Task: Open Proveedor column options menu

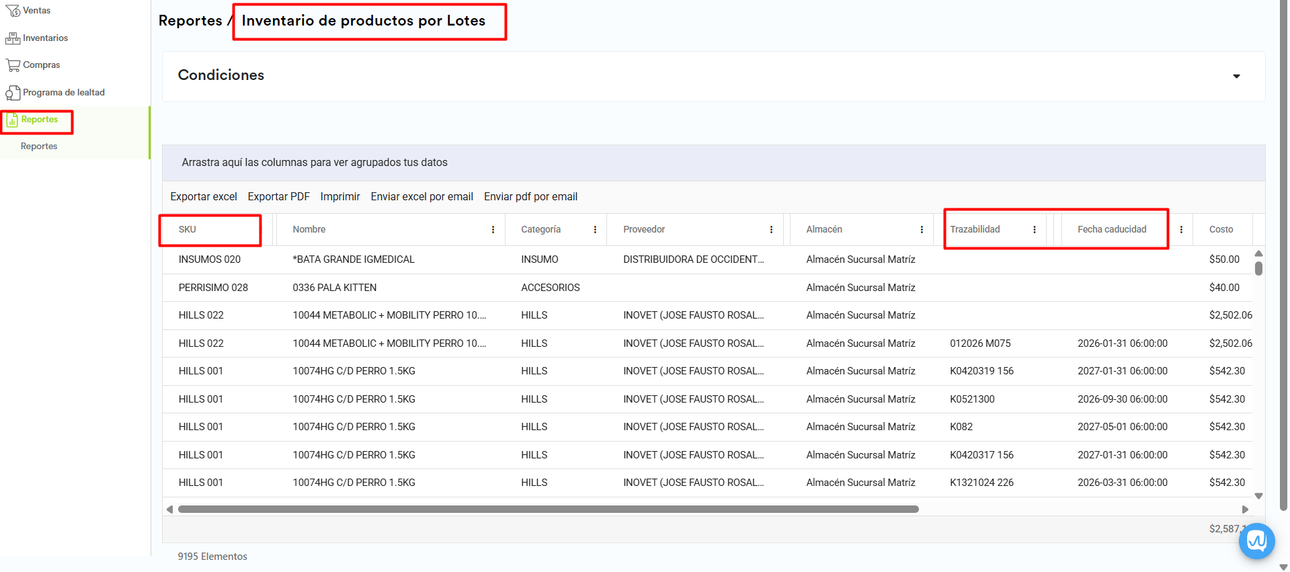Action: (x=771, y=230)
